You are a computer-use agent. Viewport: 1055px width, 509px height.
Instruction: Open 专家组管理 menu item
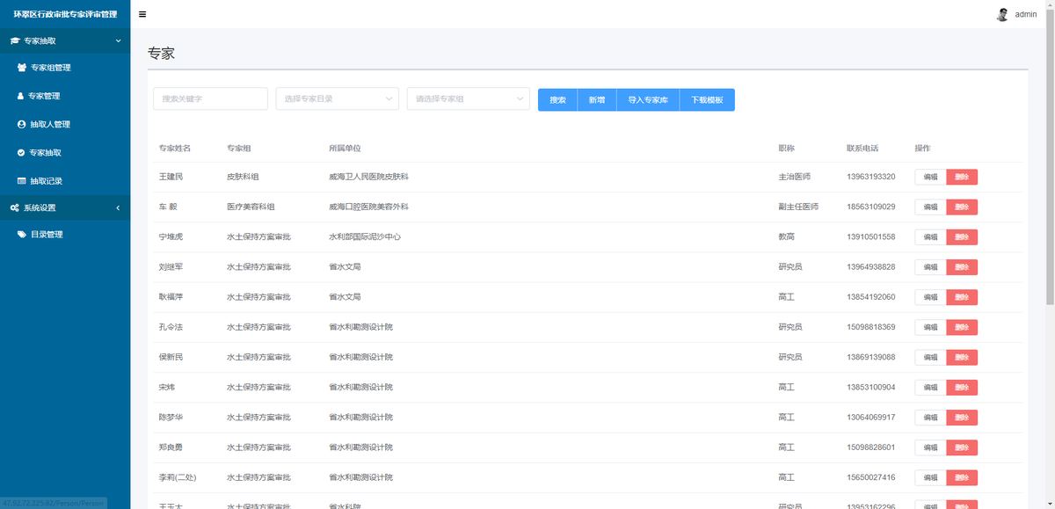click(x=65, y=68)
